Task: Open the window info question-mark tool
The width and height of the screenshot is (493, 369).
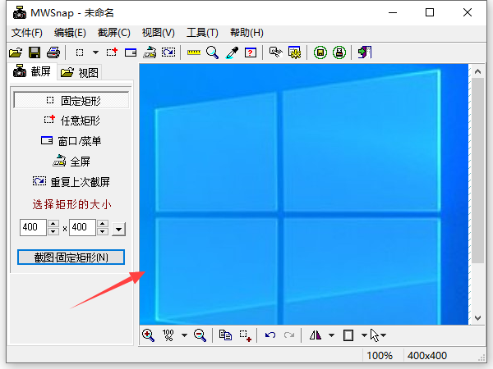Action: pos(251,52)
